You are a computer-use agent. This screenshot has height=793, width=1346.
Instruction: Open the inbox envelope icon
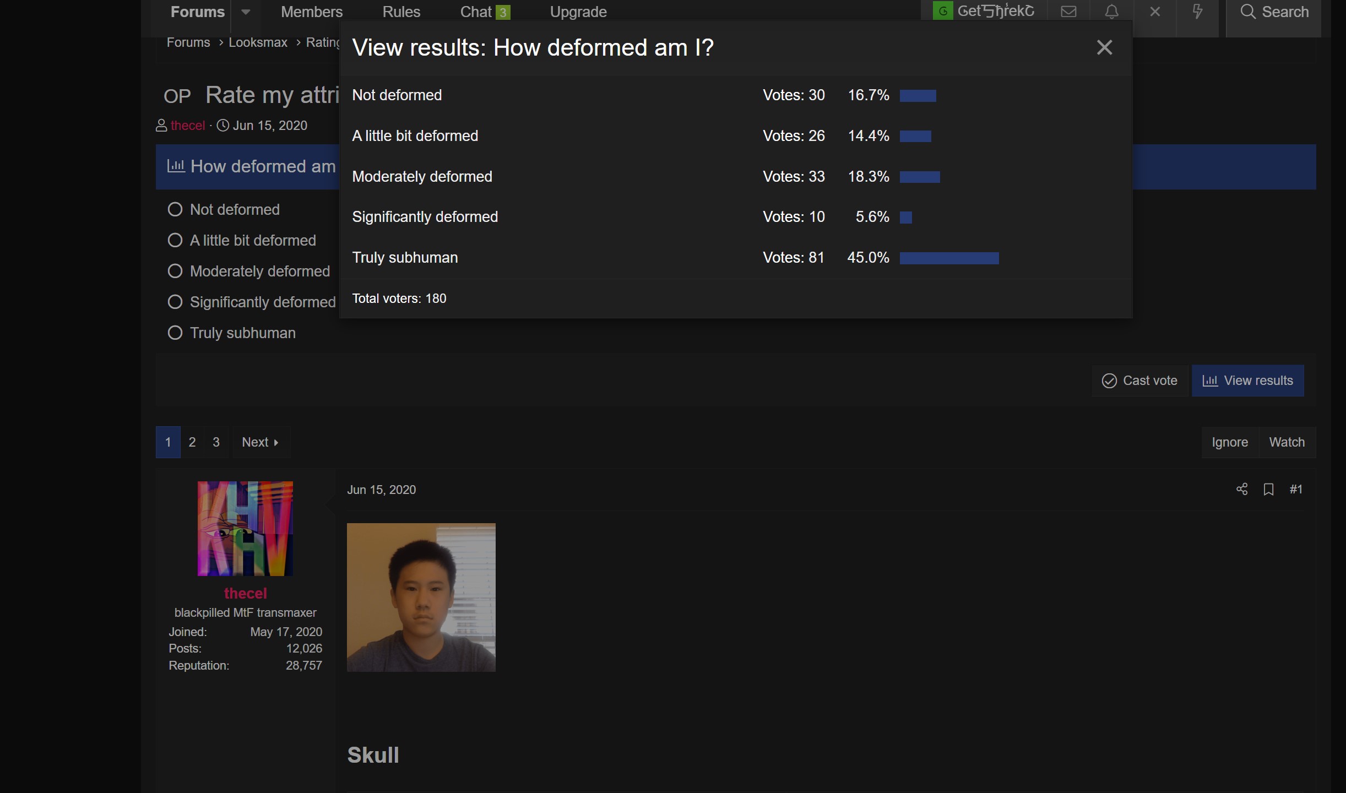coord(1068,12)
